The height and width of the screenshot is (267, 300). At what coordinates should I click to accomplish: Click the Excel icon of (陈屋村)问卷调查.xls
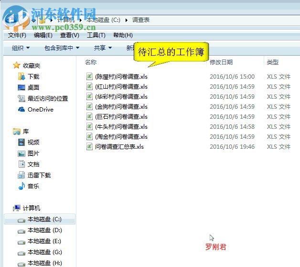point(89,76)
